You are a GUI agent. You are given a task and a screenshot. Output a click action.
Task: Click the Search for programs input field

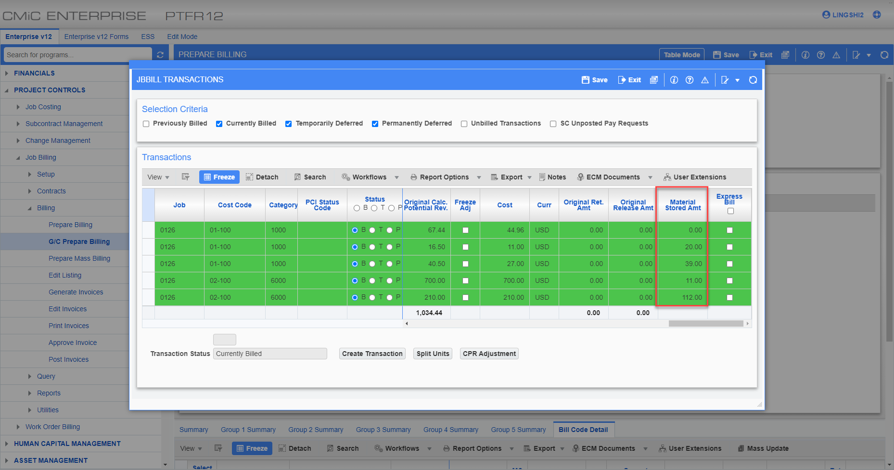tap(77, 54)
